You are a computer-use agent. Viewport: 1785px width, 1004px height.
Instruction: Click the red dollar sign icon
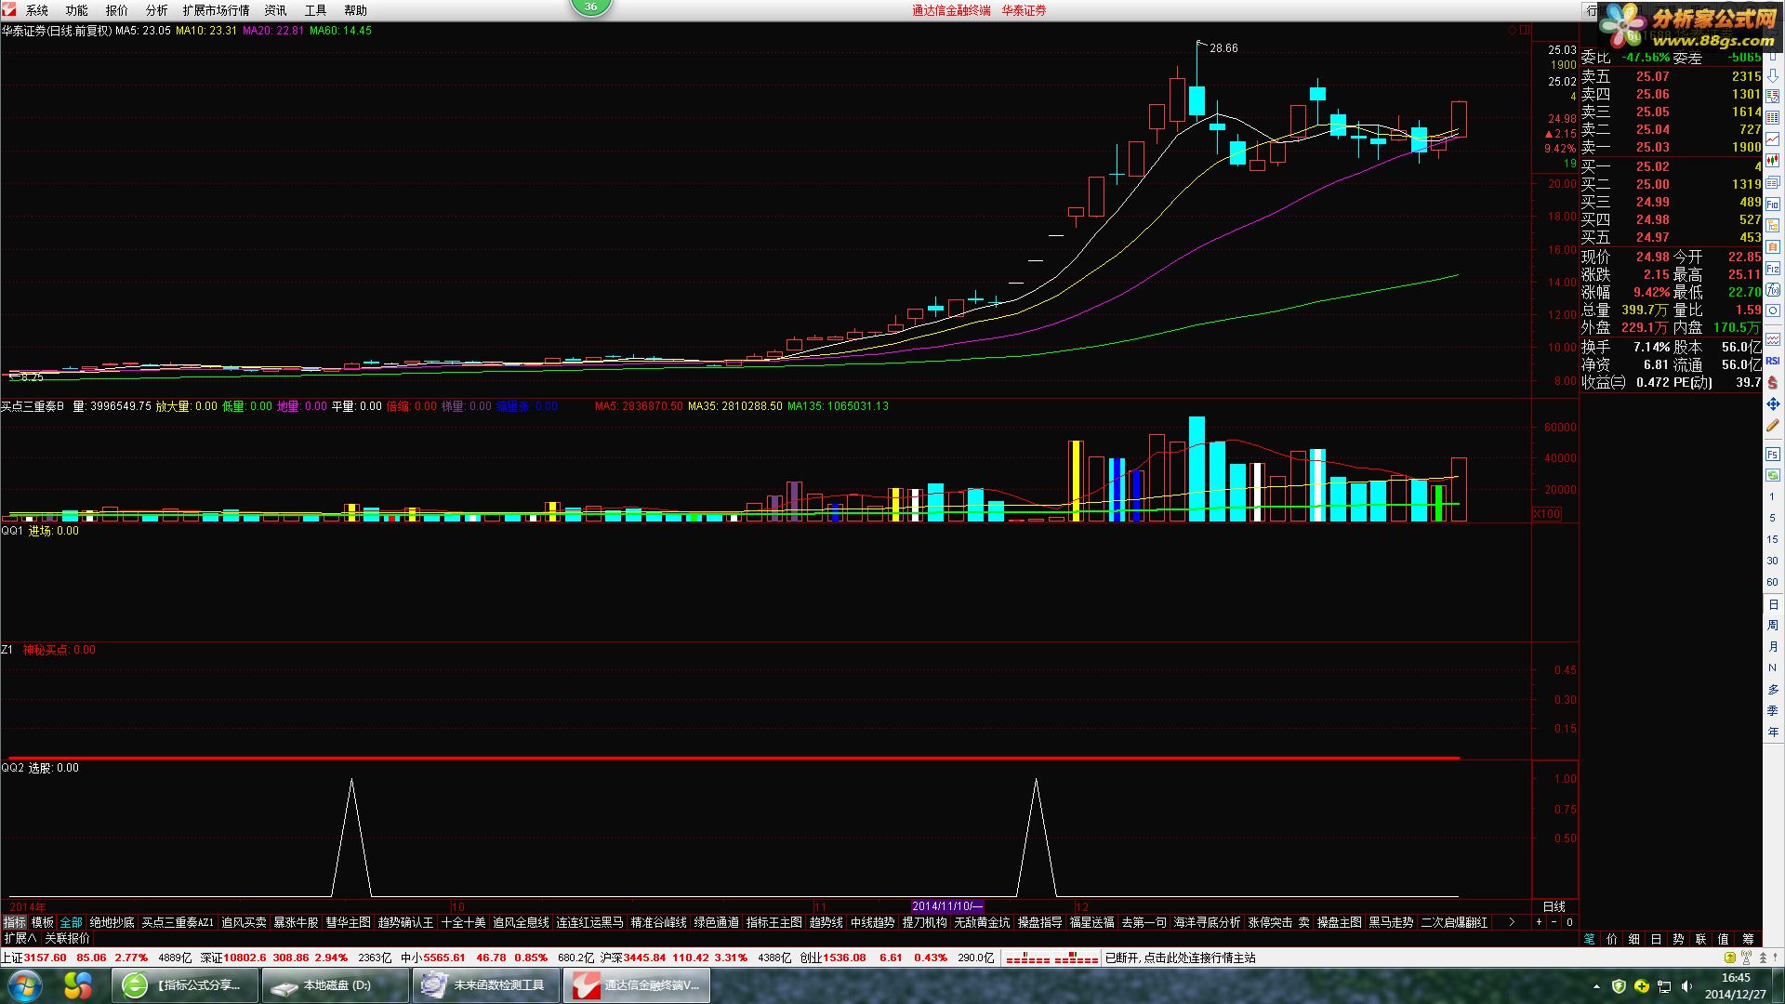[x=1773, y=382]
